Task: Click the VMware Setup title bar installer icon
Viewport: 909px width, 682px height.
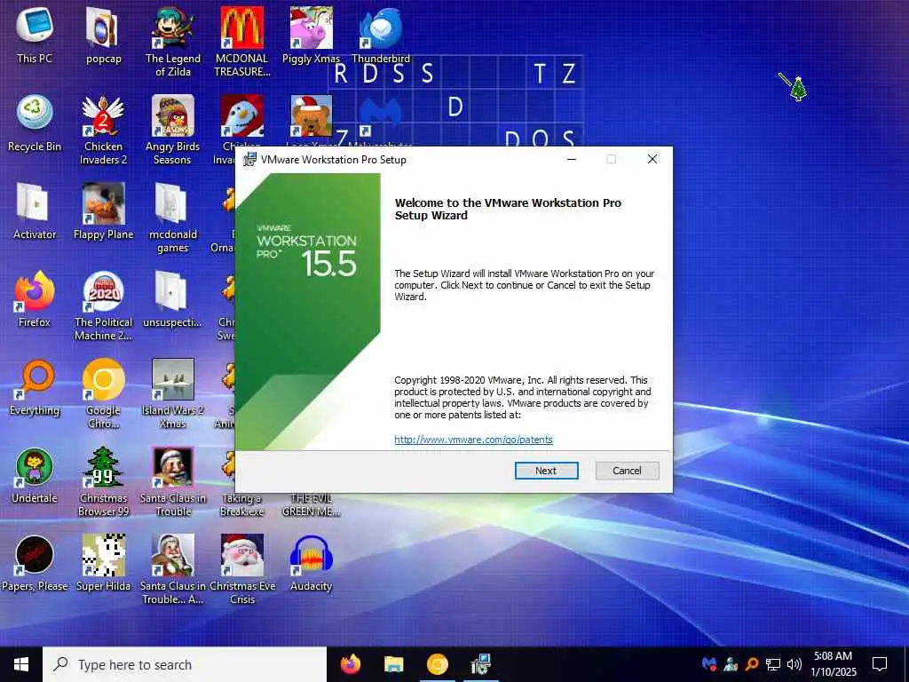Action: point(249,160)
